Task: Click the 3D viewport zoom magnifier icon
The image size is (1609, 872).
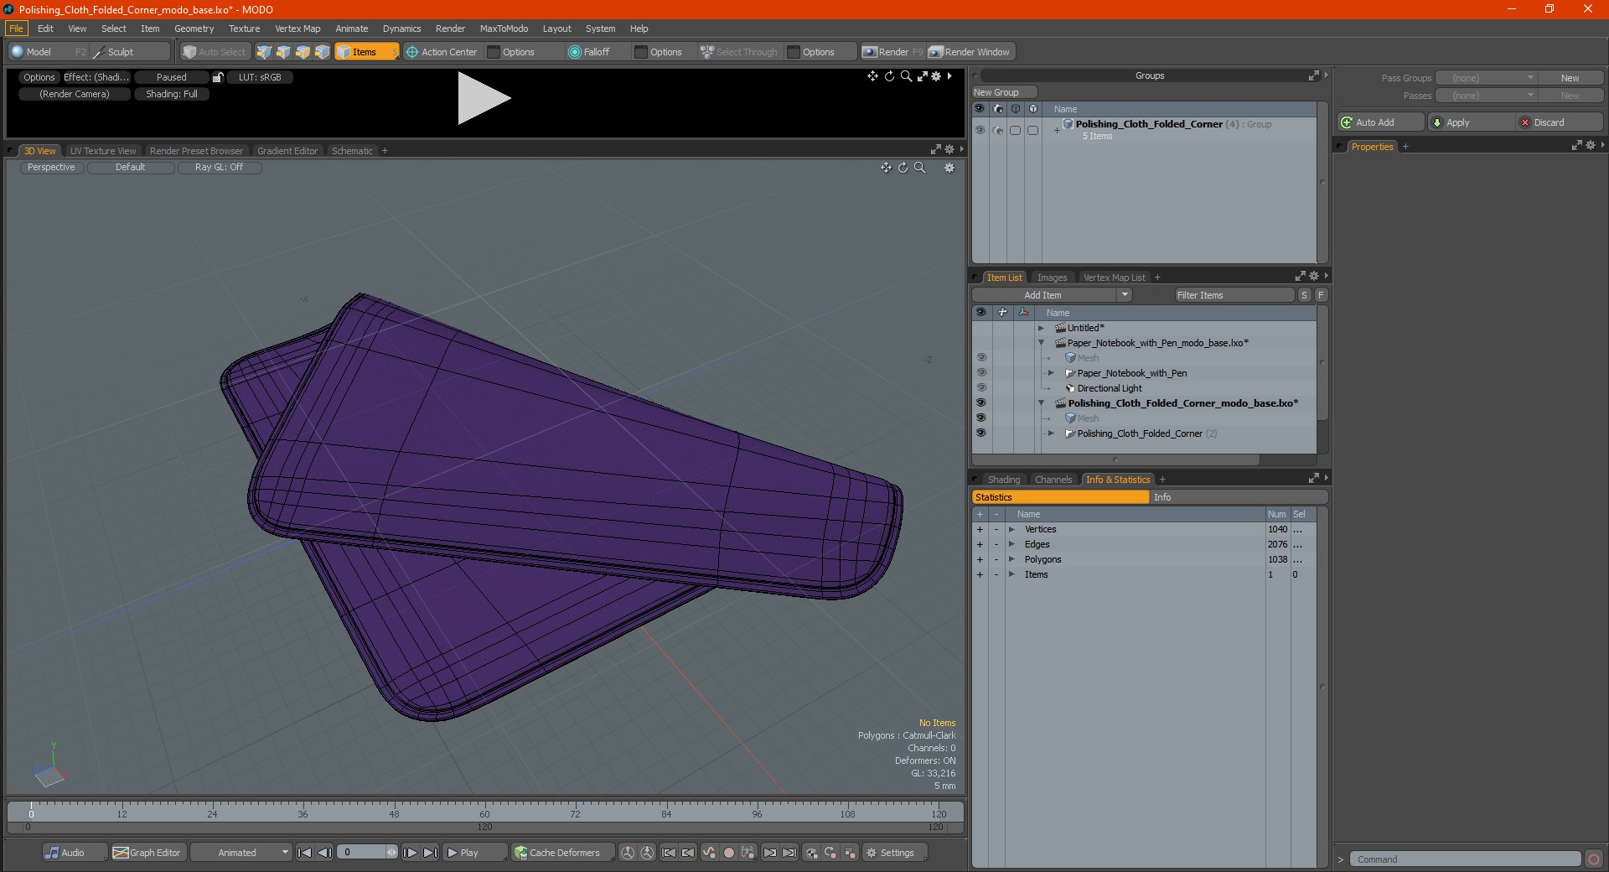Action: [919, 168]
